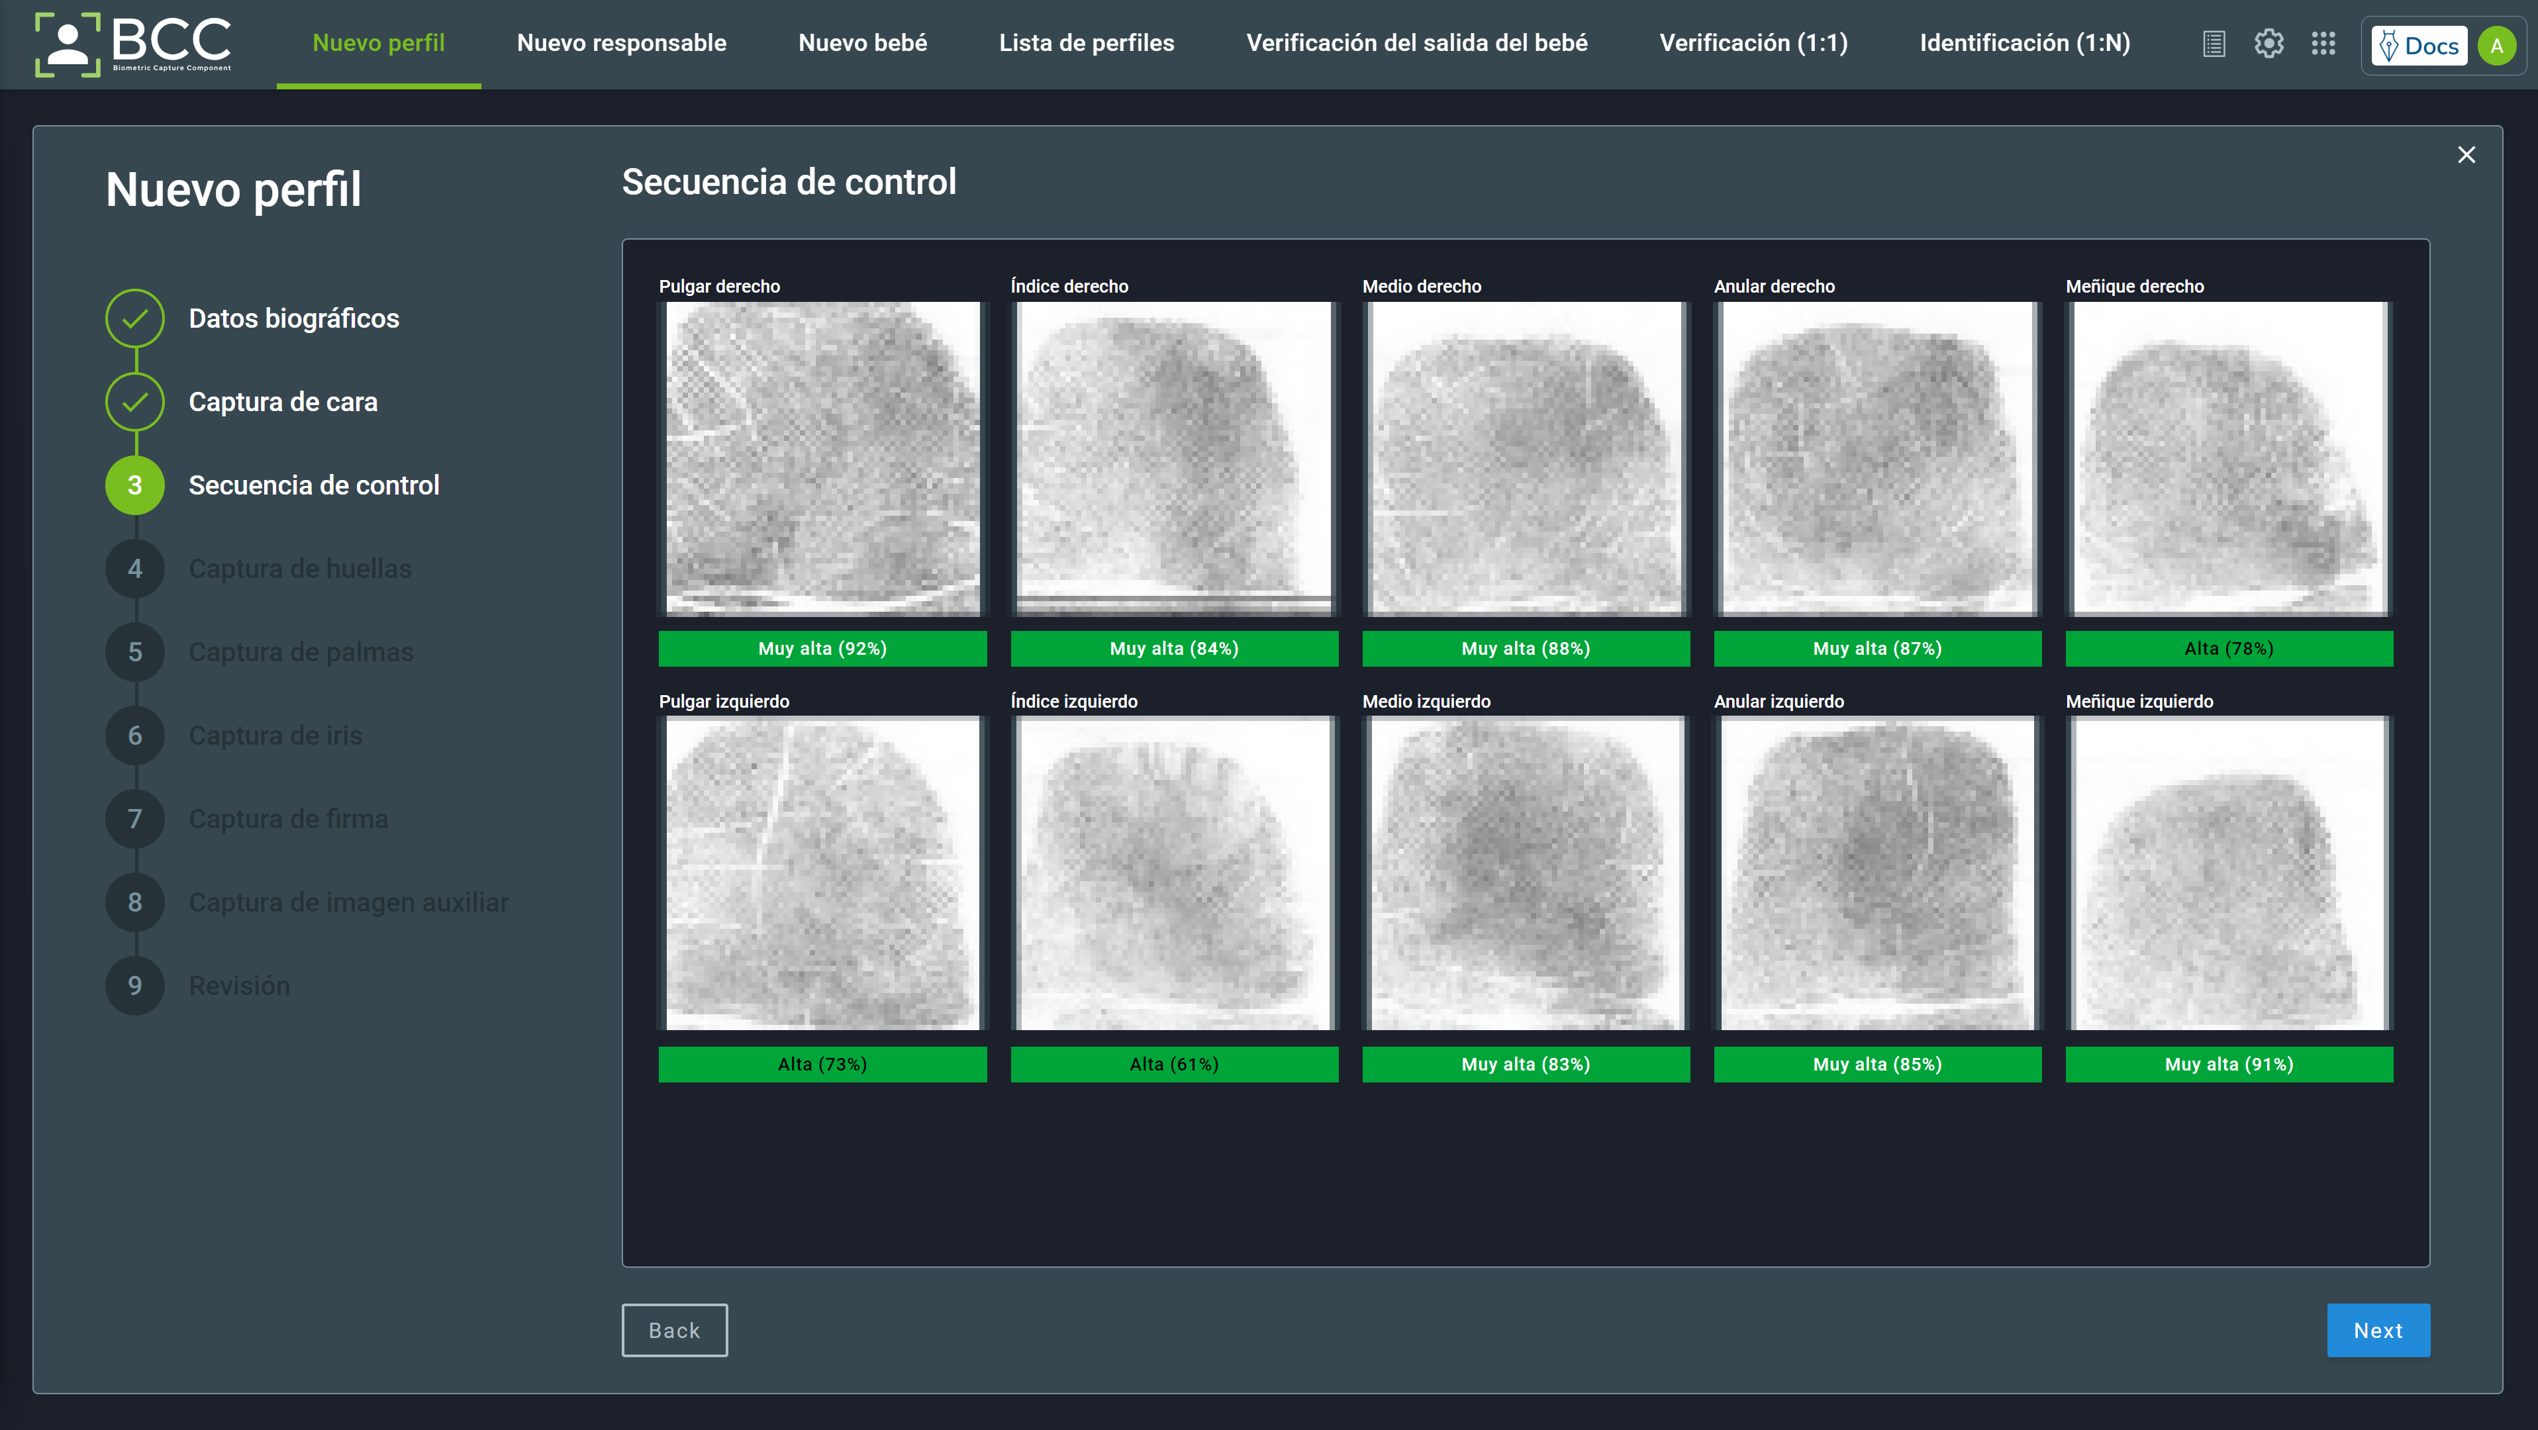Image resolution: width=2538 pixels, height=1430 pixels.
Task: Select the Pulgar derecho fingerprint image
Action: (x=822, y=459)
